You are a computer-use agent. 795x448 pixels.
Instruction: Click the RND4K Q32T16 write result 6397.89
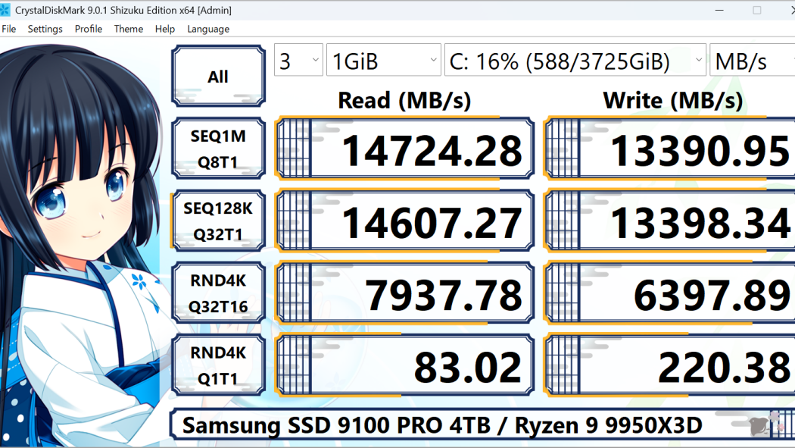click(669, 293)
